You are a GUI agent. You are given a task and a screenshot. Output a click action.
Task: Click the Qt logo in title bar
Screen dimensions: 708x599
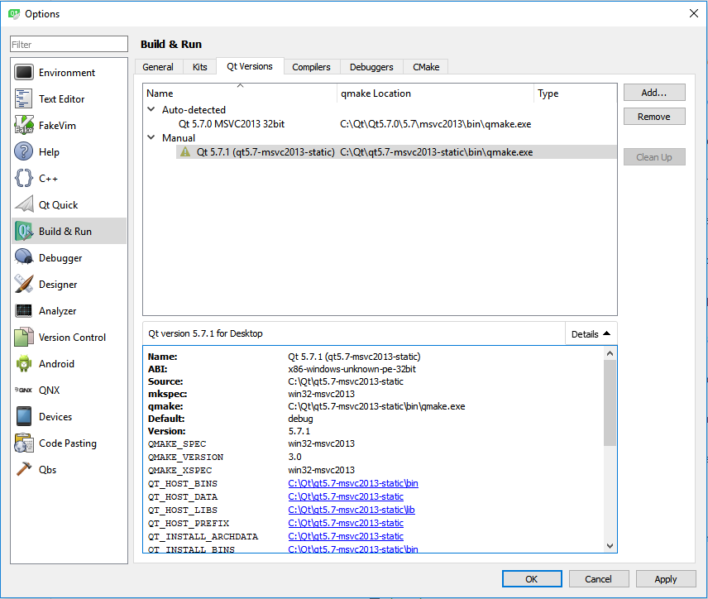(14, 13)
